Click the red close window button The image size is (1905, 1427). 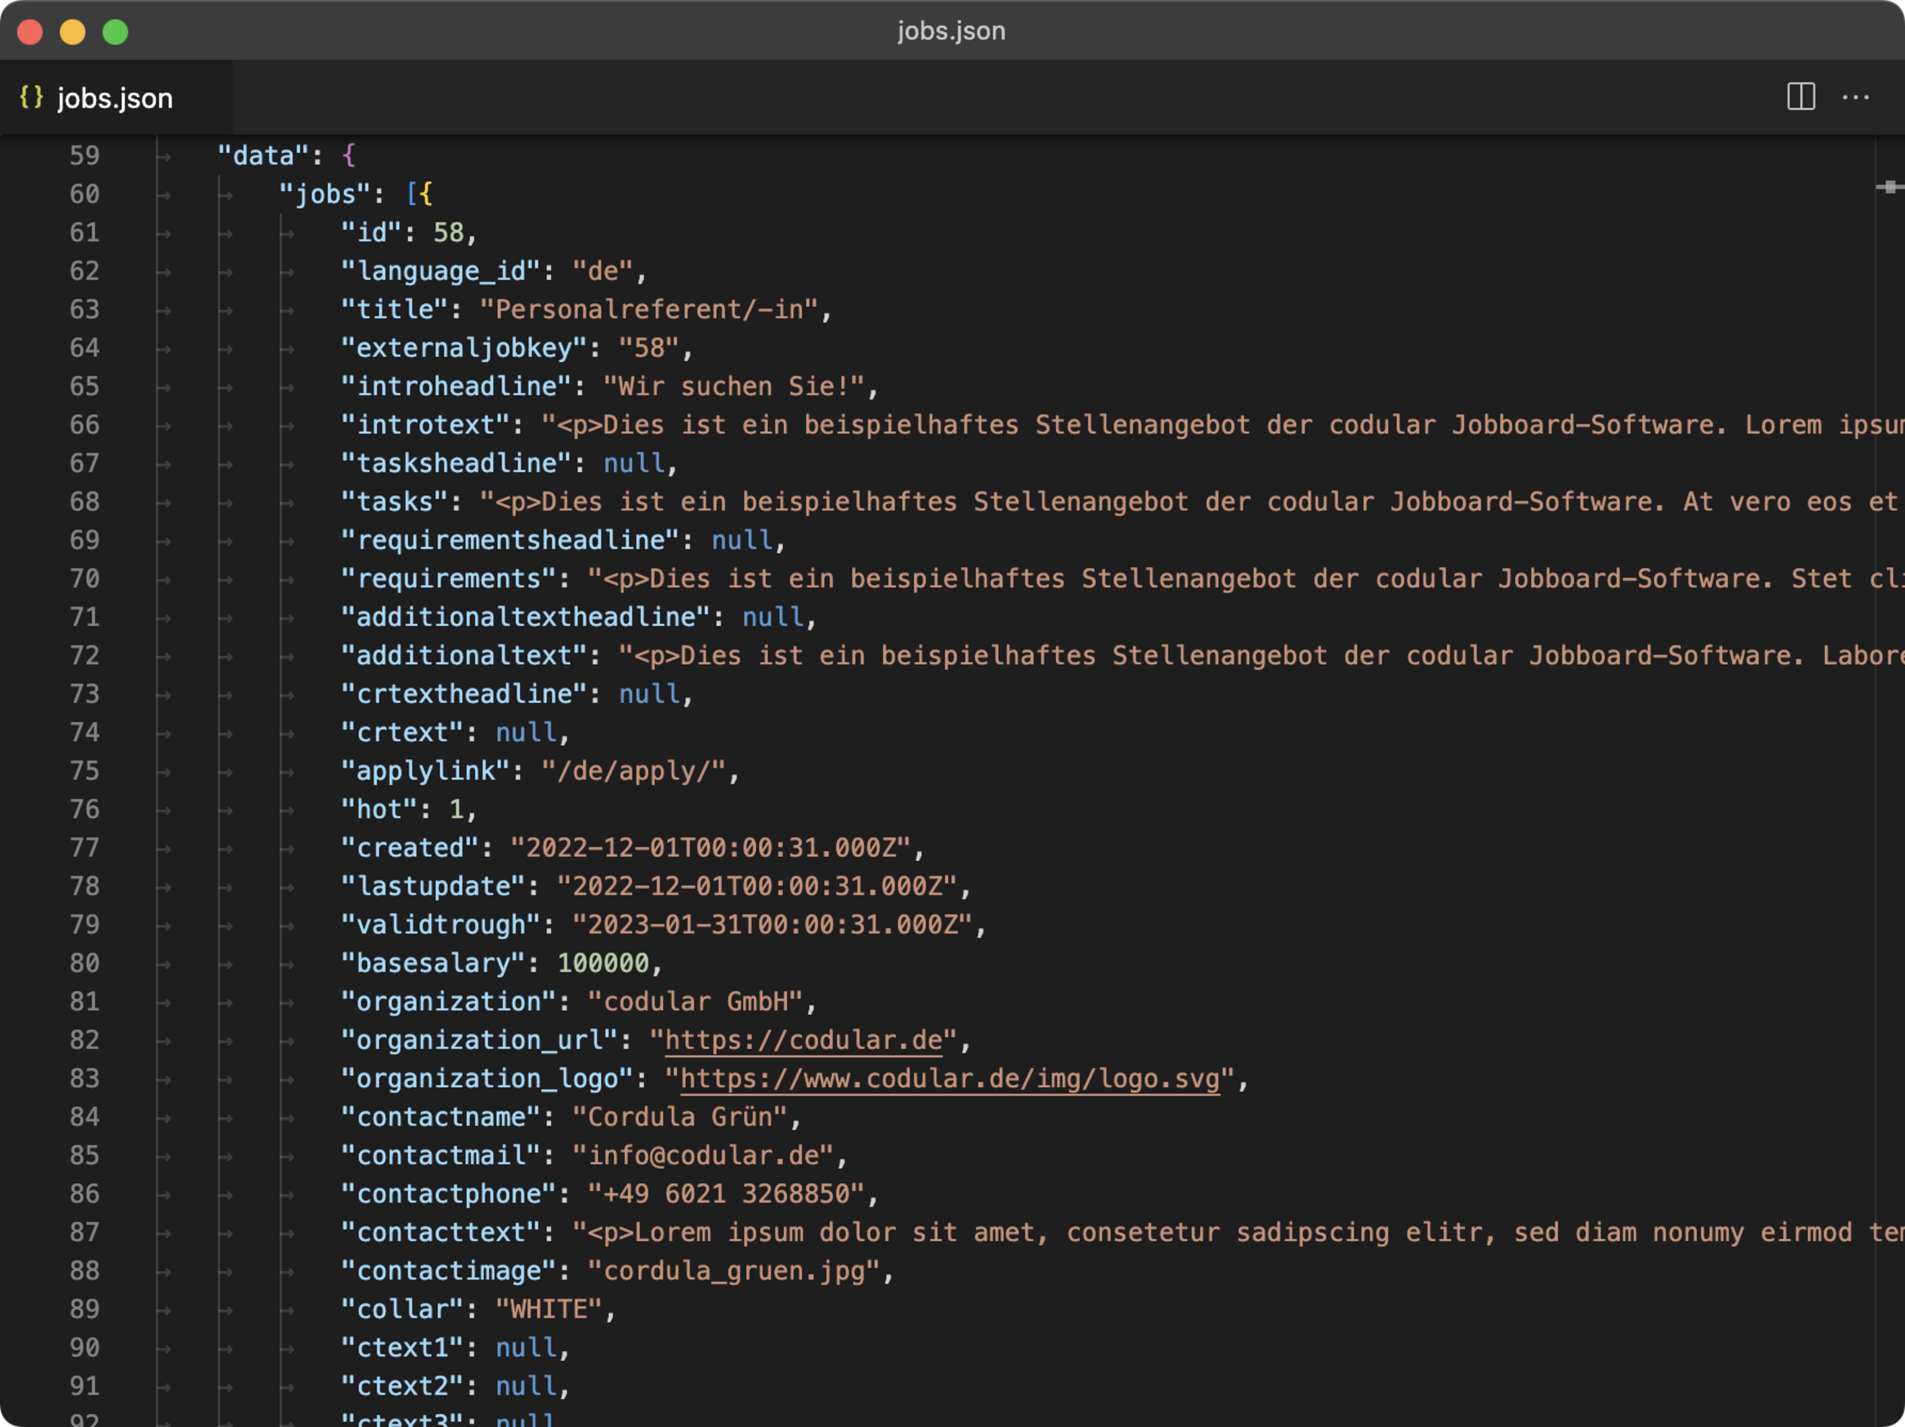pos(30,32)
